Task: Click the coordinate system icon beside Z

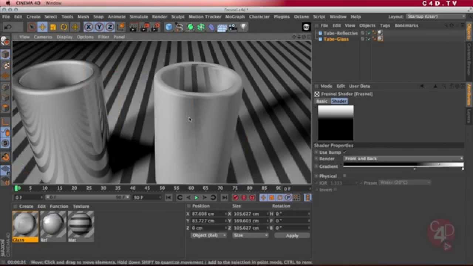Action: [121, 27]
